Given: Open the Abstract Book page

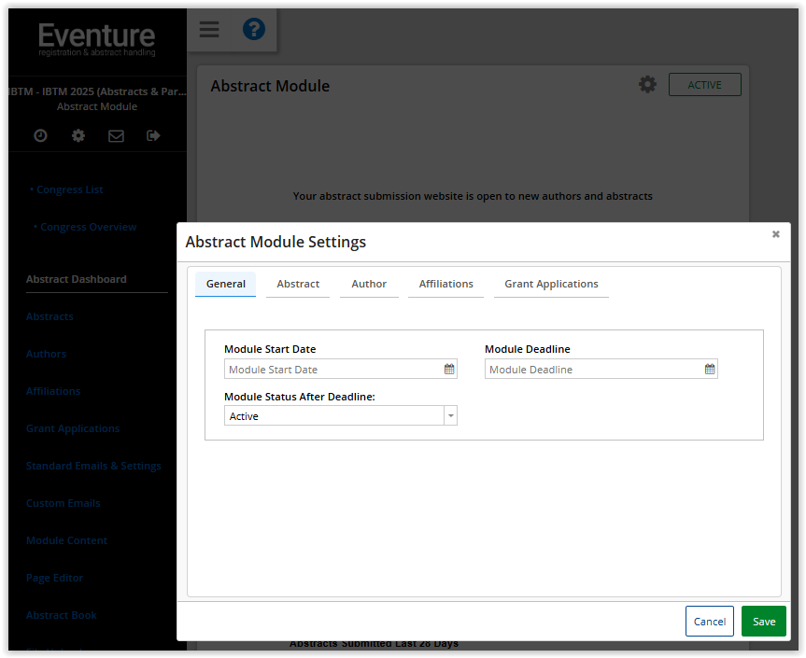Looking at the screenshot, I should coord(61,615).
